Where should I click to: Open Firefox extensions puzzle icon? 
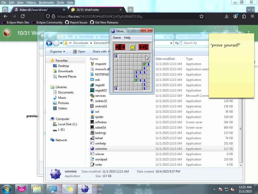point(244,16)
